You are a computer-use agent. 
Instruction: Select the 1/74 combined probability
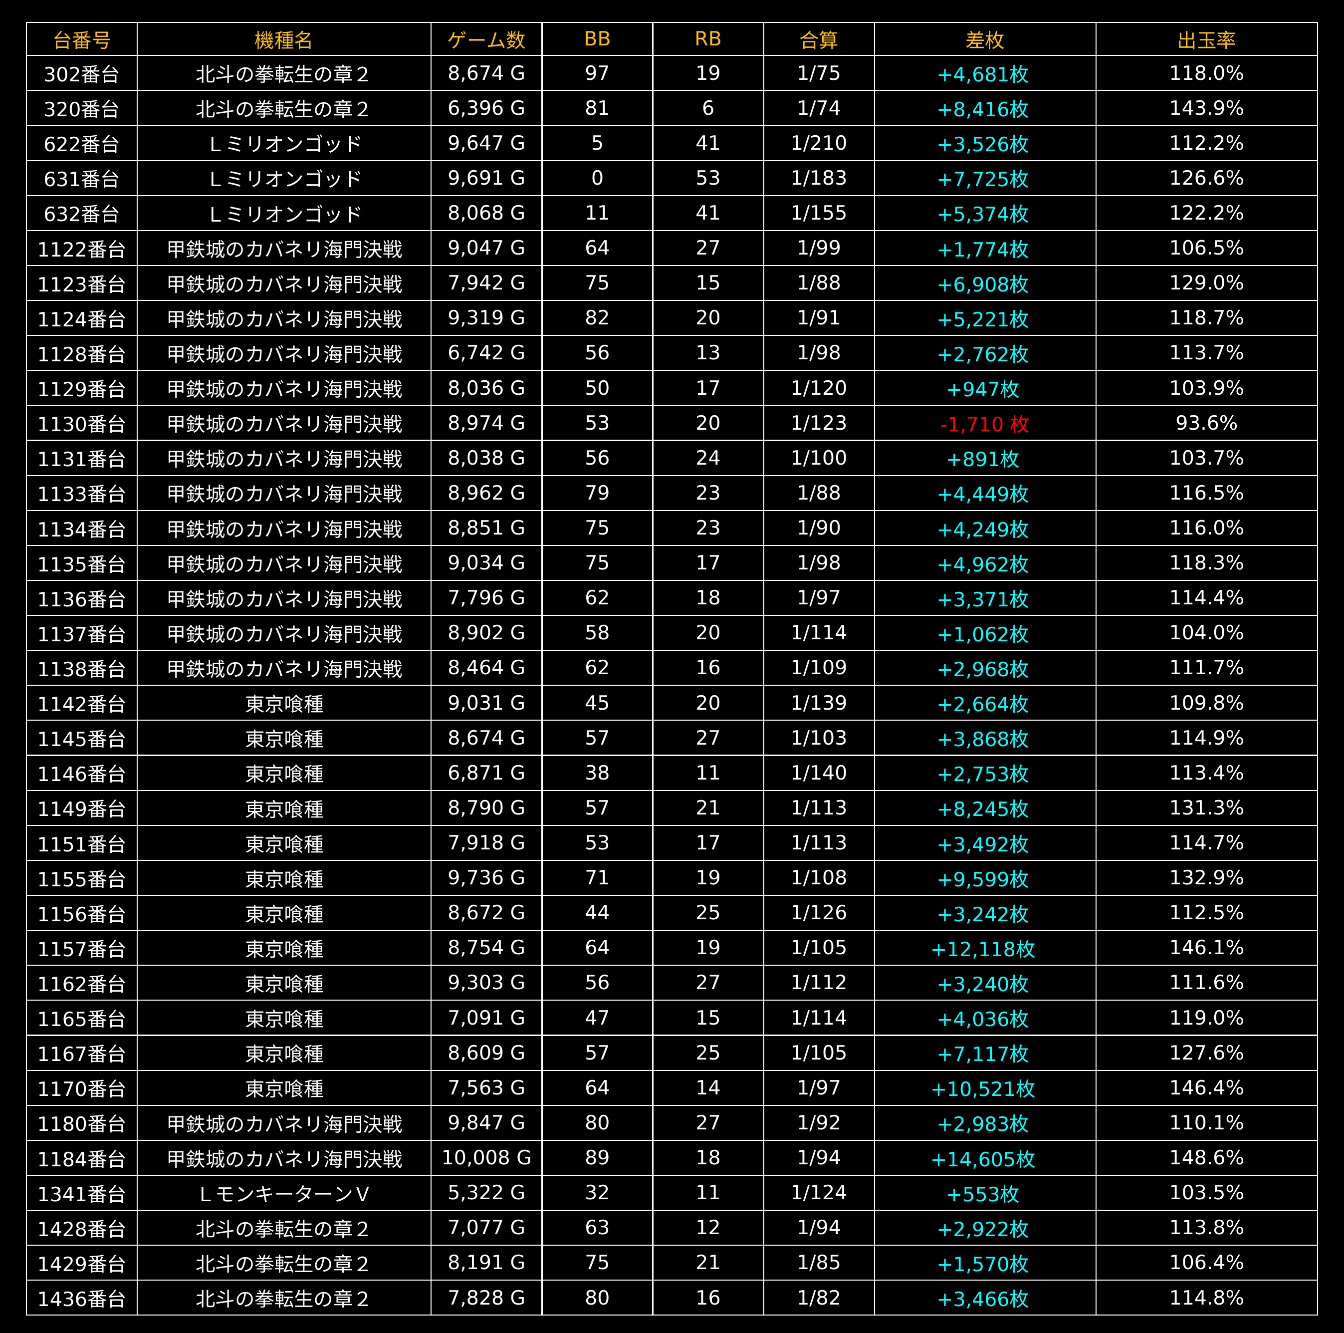coord(819,108)
